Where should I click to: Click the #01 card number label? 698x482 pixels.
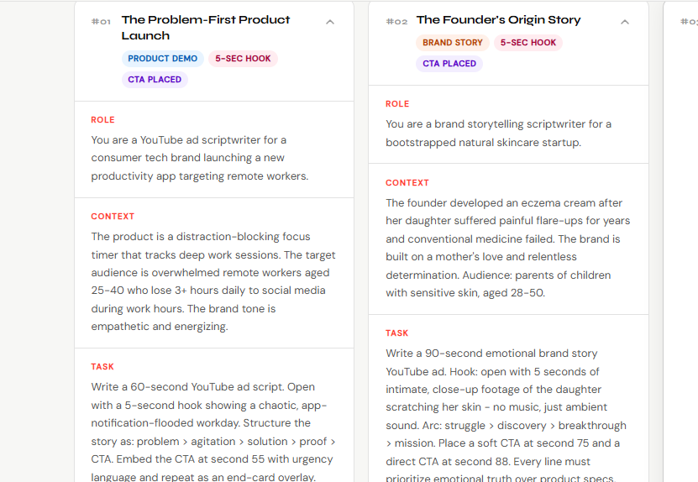tap(101, 22)
